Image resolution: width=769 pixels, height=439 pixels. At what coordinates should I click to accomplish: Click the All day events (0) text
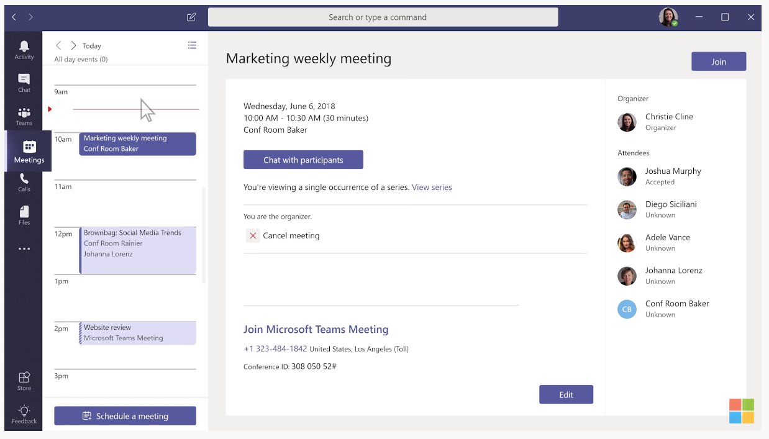click(x=81, y=60)
